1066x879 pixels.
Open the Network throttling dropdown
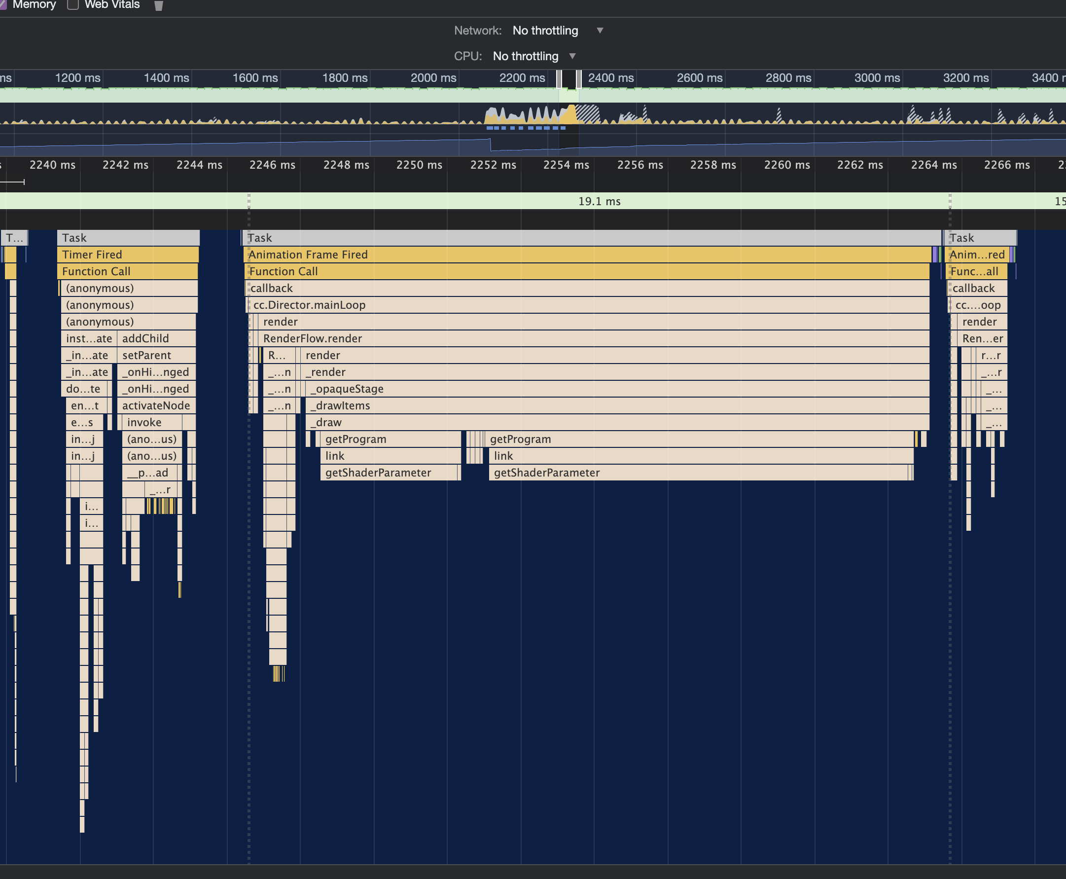(x=545, y=31)
